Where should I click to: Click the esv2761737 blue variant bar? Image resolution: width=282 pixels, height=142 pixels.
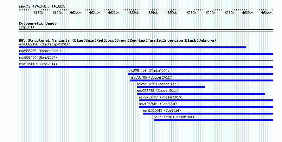point(206,100)
